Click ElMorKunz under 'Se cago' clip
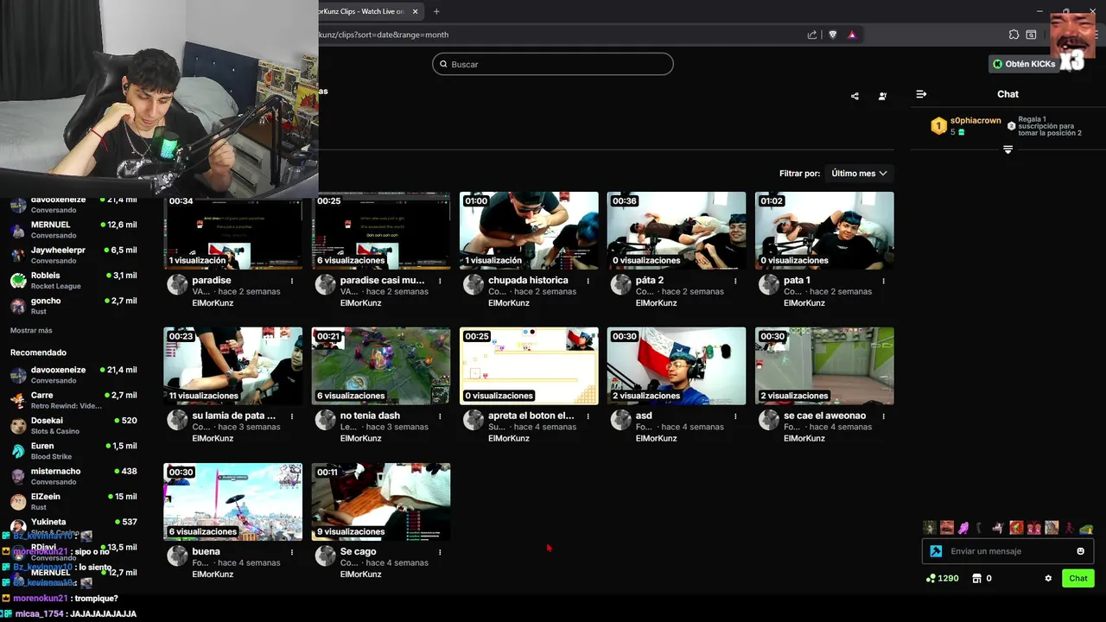 coord(360,574)
